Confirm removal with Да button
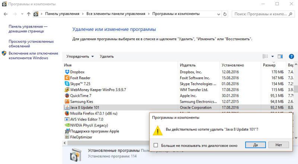 click(x=256, y=145)
